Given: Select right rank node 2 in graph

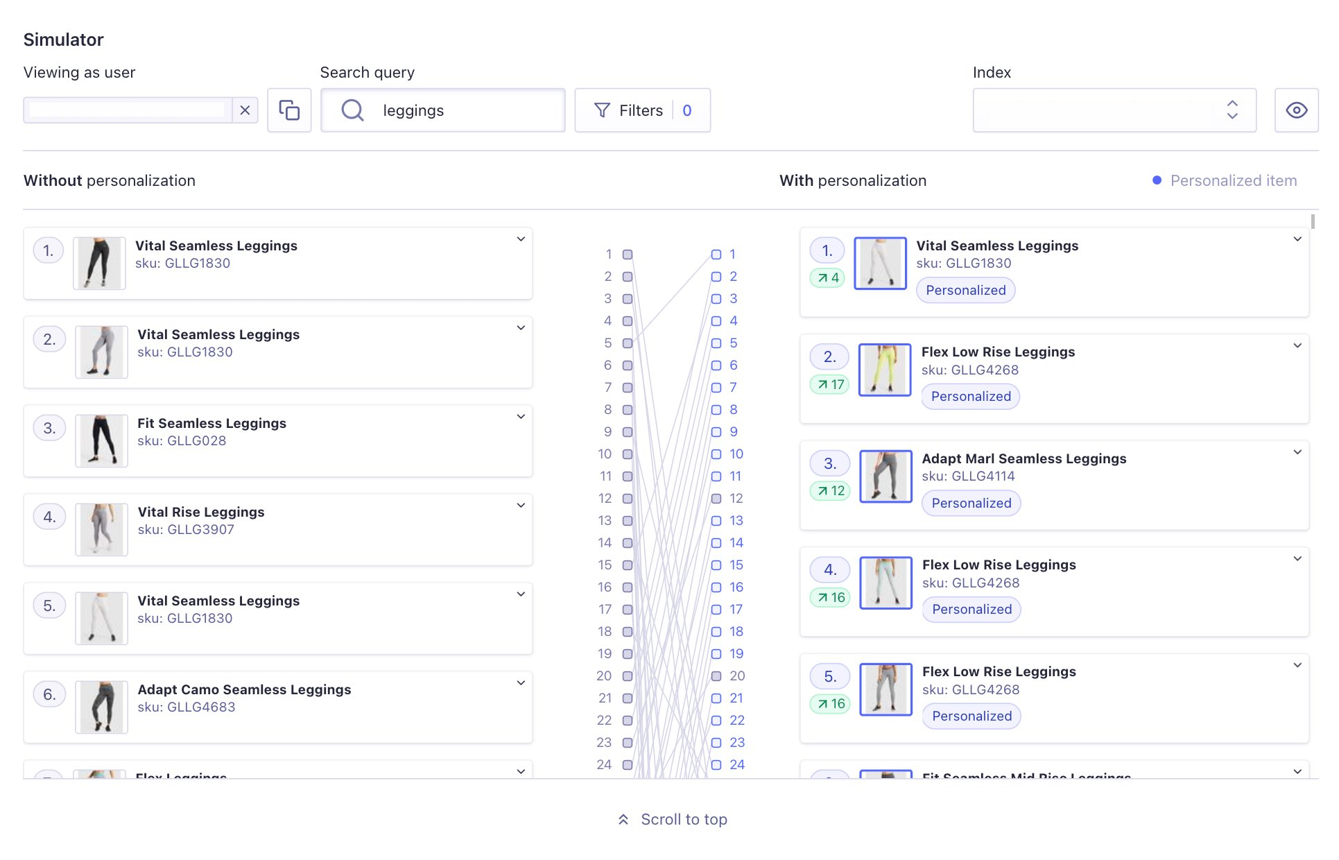Looking at the screenshot, I should pos(716,277).
